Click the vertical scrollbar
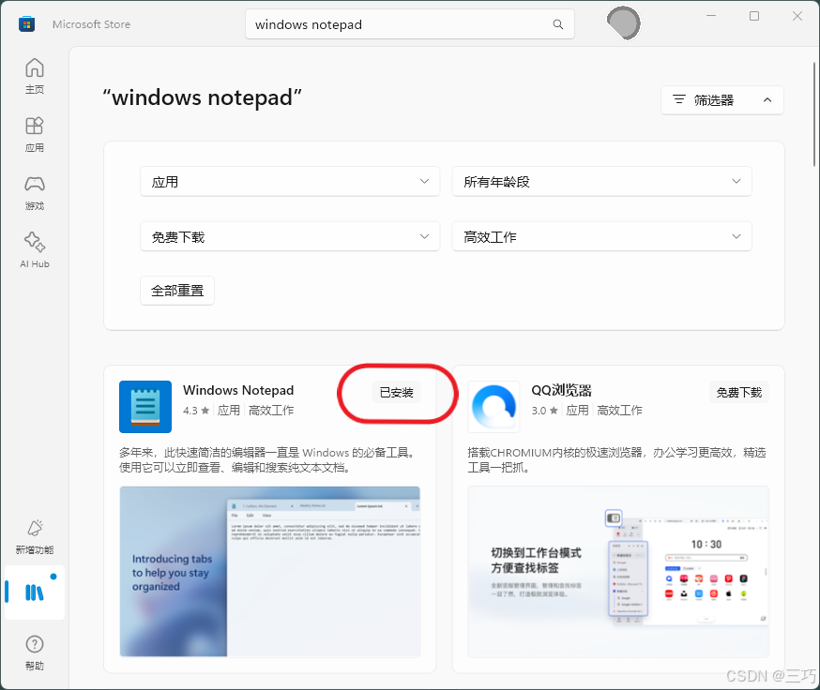This screenshot has width=820, height=690. [x=814, y=114]
